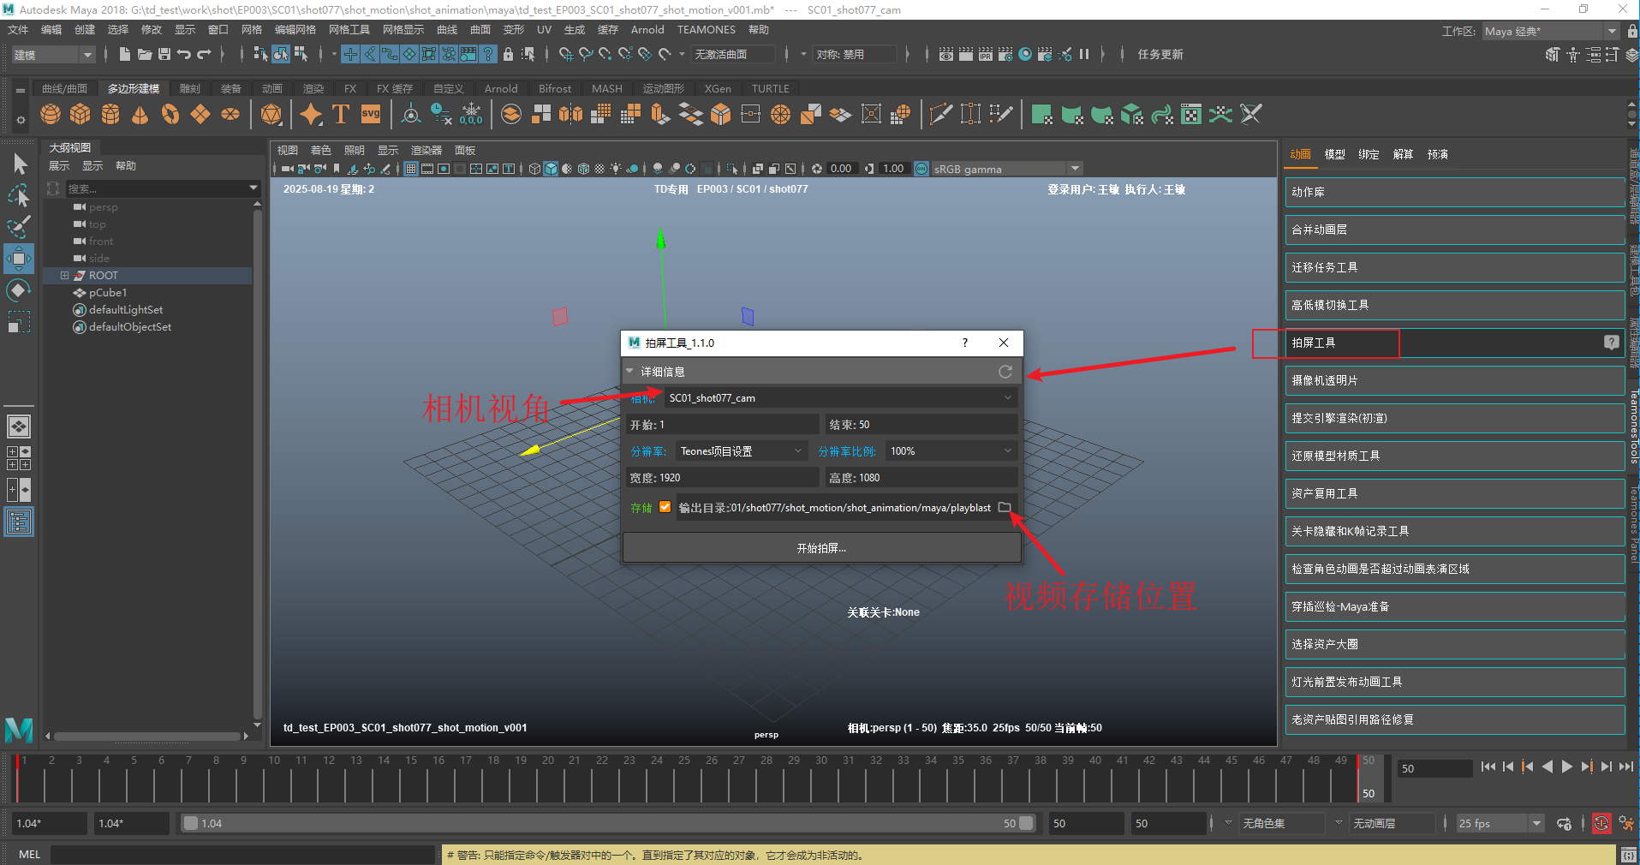The height and width of the screenshot is (865, 1640).
Task: Click the polygon cone shelf icon
Action: pos(140,115)
